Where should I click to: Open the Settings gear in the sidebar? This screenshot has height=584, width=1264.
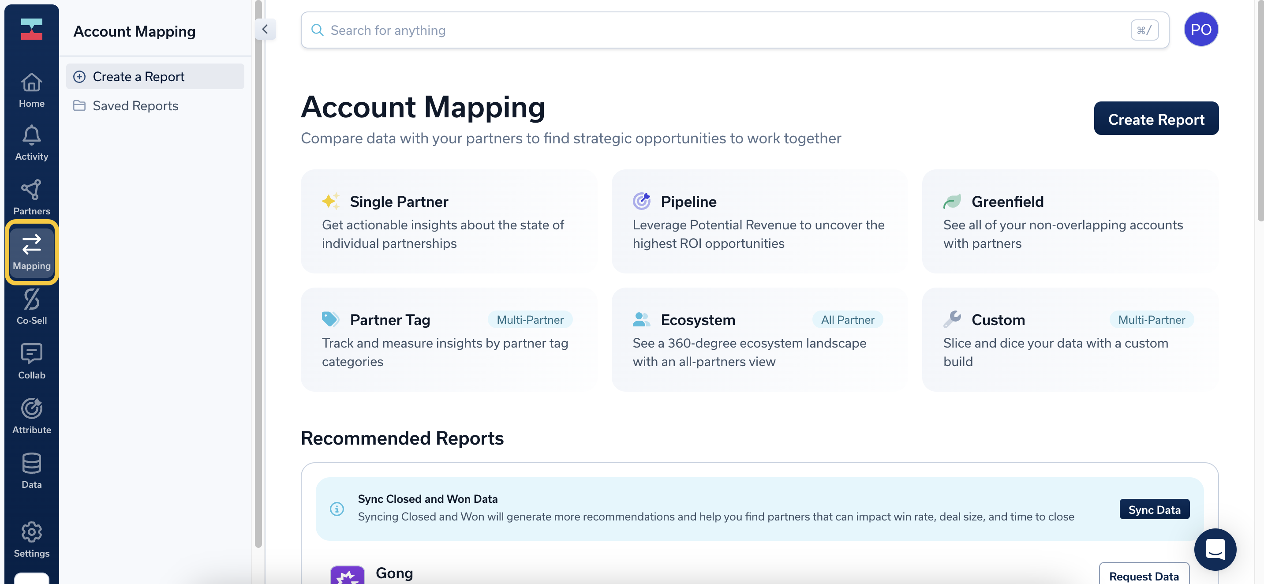[x=31, y=539]
